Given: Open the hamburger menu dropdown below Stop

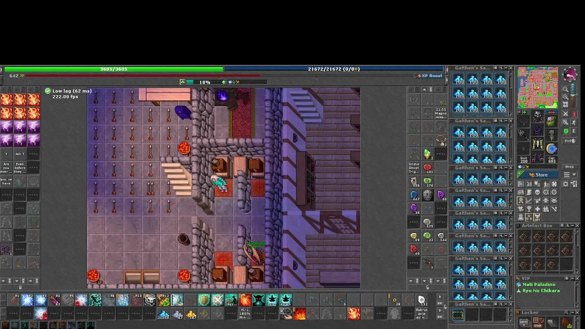Looking at the screenshot, I should pyautogui.click(x=569, y=175).
